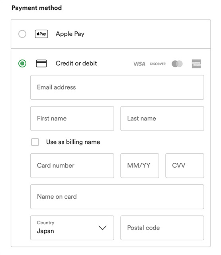
Task: Open the Country dropdown
Action: [72, 228]
